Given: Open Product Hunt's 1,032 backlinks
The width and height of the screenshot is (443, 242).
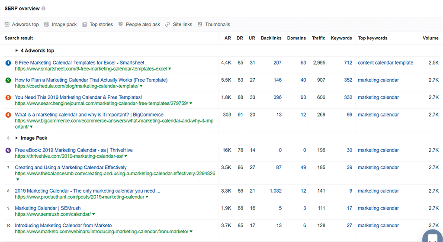Looking at the screenshot, I should point(276,191).
